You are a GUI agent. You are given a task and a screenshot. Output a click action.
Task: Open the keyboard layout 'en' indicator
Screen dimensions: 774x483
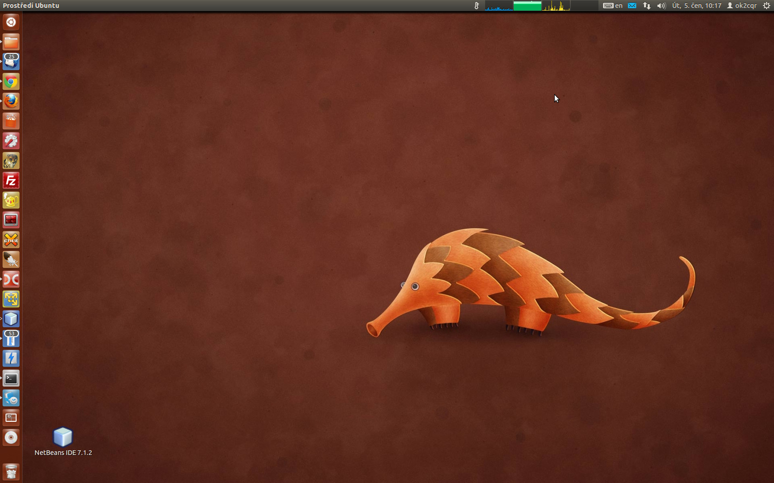pos(613,6)
